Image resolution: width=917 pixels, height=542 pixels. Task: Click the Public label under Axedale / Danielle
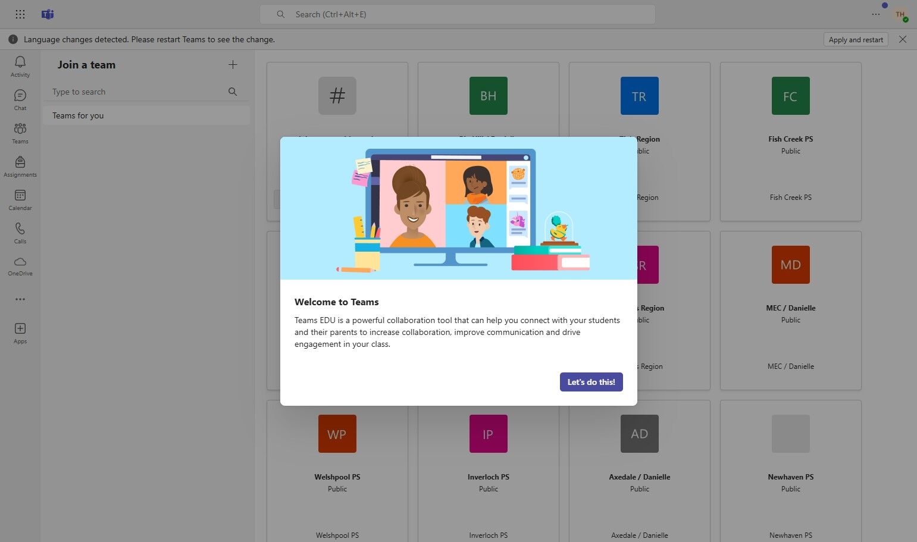[640, 488]
